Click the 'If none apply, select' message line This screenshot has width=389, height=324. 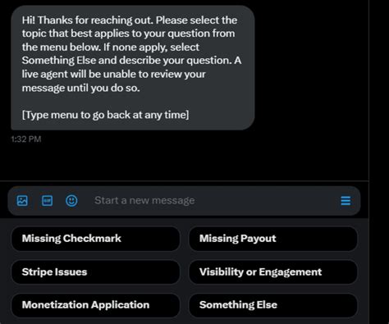(x=151, y=48)
